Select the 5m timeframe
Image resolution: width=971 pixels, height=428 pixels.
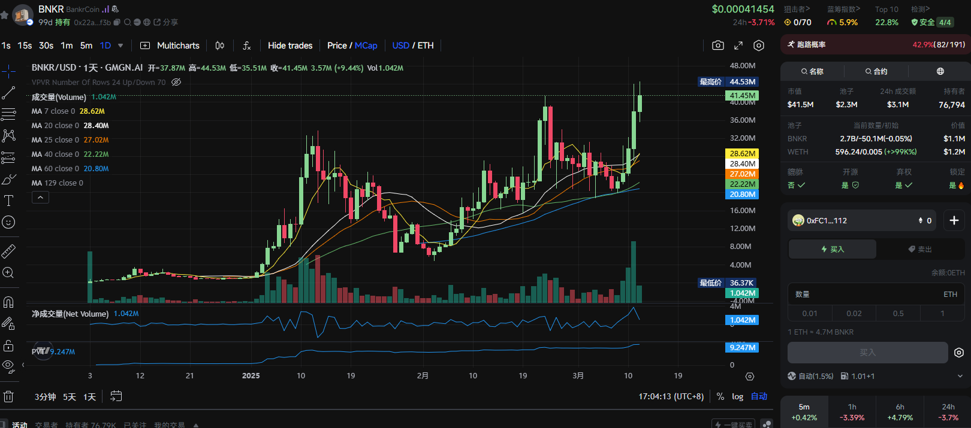(x=86, y=45)
